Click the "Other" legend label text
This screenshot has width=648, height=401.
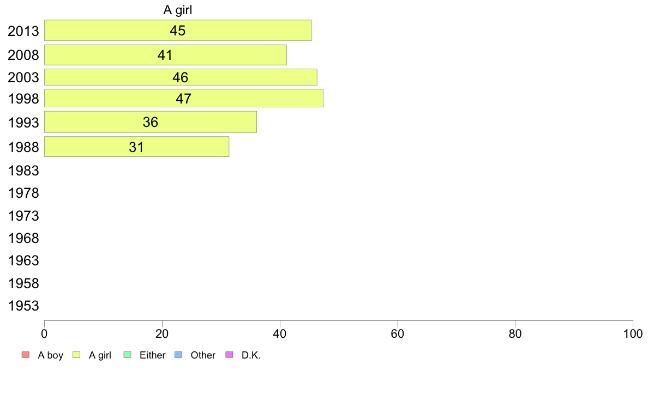203,355
